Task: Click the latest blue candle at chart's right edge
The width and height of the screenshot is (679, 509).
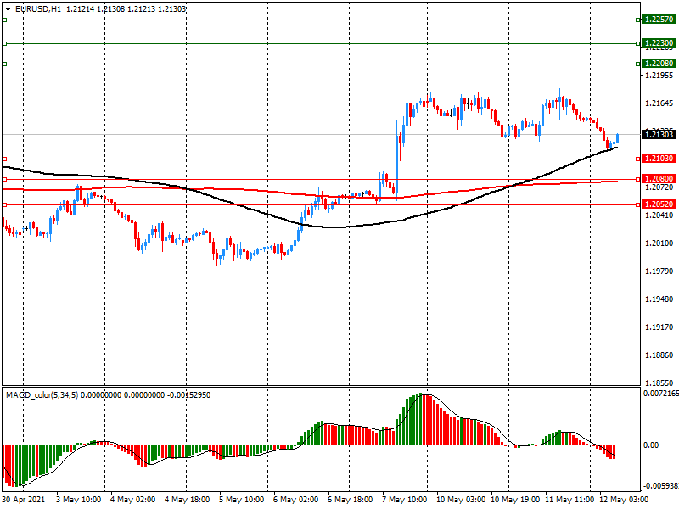Action: (x=617, y=137)
